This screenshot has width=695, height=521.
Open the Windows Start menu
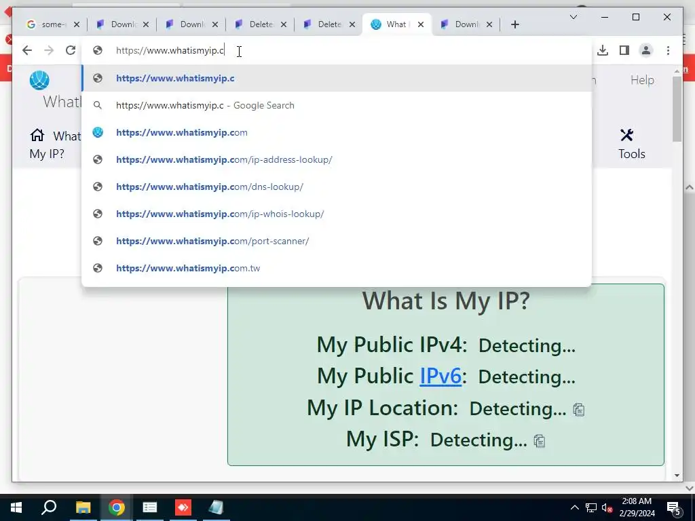[x=16, y=507]
